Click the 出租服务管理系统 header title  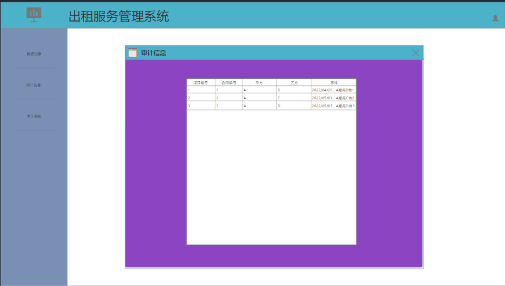click(x=119, y=16)
